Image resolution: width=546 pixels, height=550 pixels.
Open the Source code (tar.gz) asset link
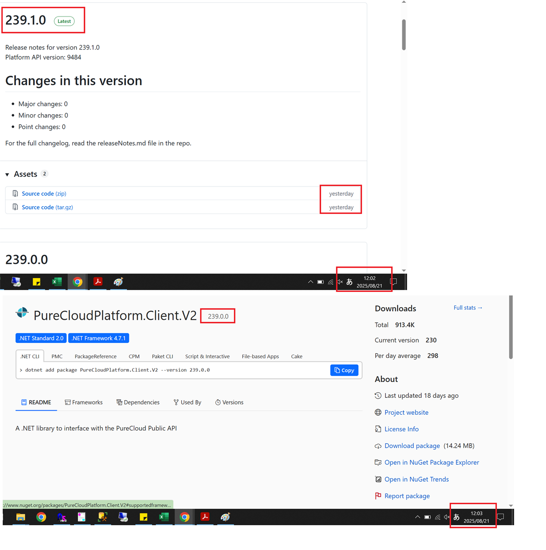pyautogui.click(x=47, y=207)
